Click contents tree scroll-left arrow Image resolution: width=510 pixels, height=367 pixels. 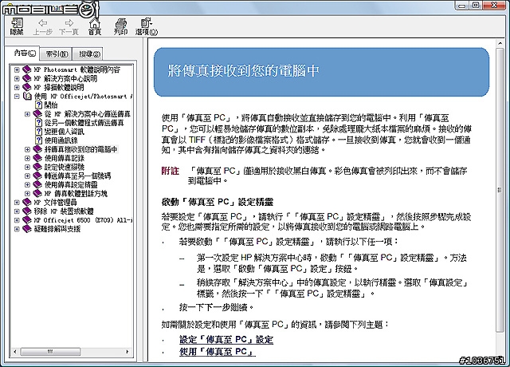tap(14, 352)
